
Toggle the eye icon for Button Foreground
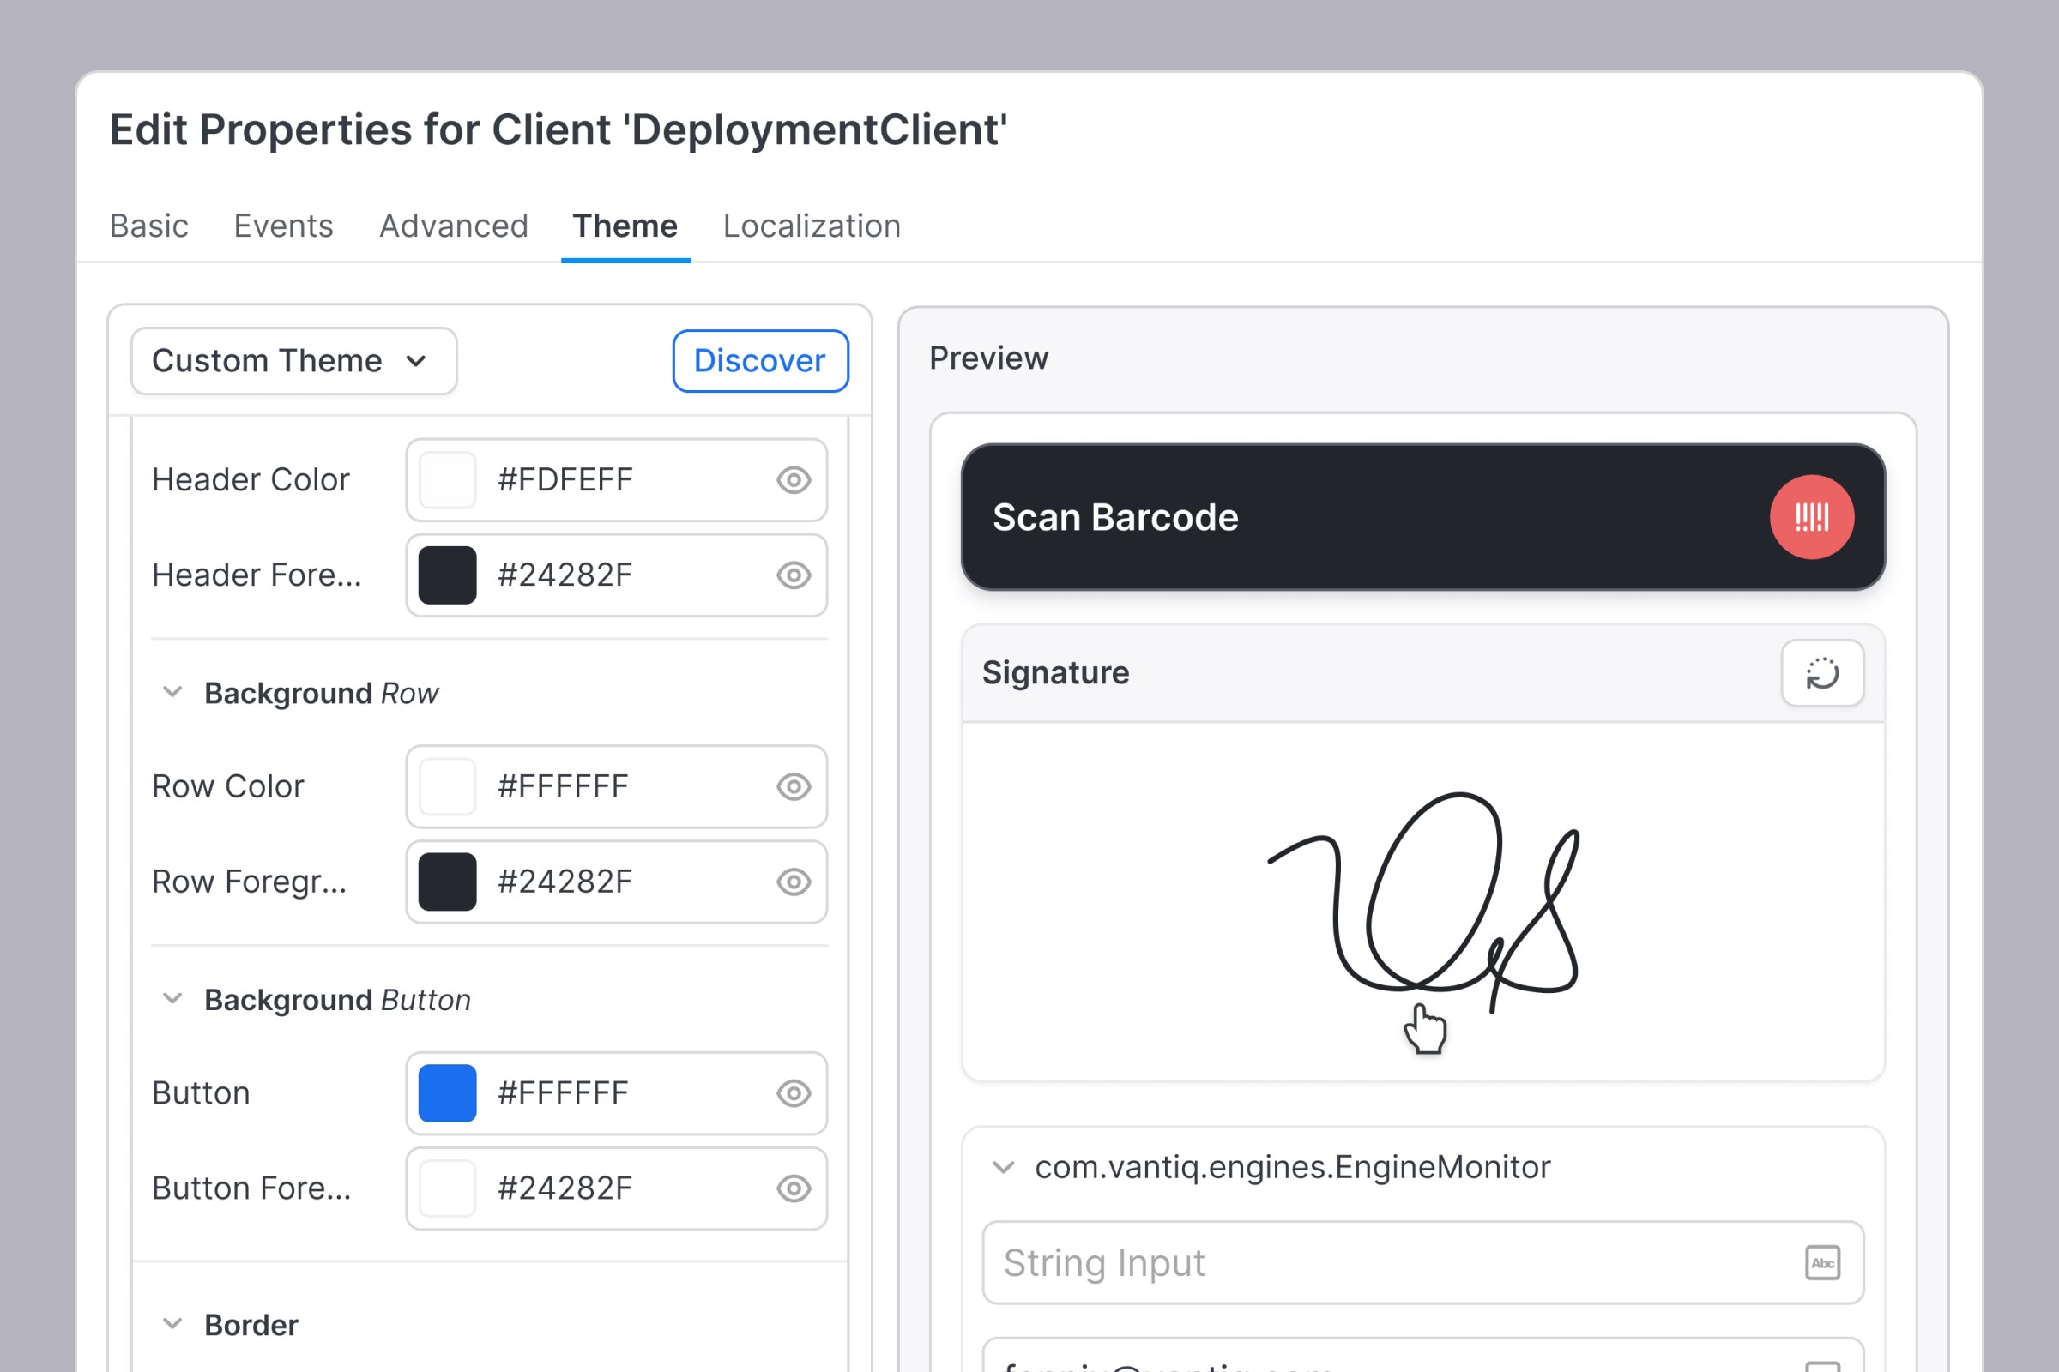pos(793,1188)
